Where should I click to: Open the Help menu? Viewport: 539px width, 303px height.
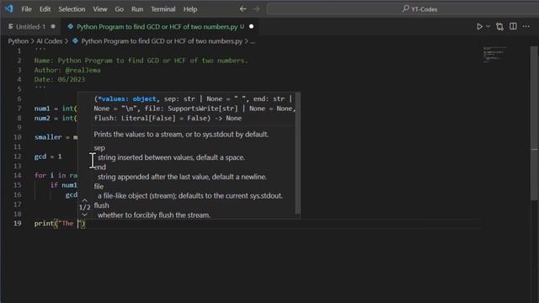click(x=190, y=9)
